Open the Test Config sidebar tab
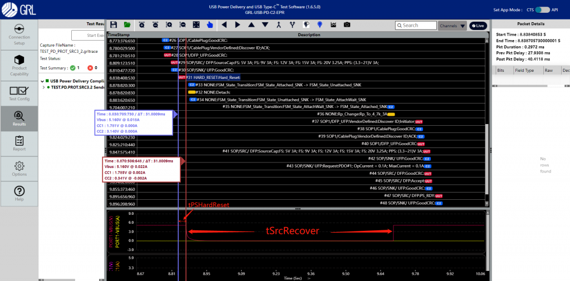 pyautogui.click(x=19, y=93)
